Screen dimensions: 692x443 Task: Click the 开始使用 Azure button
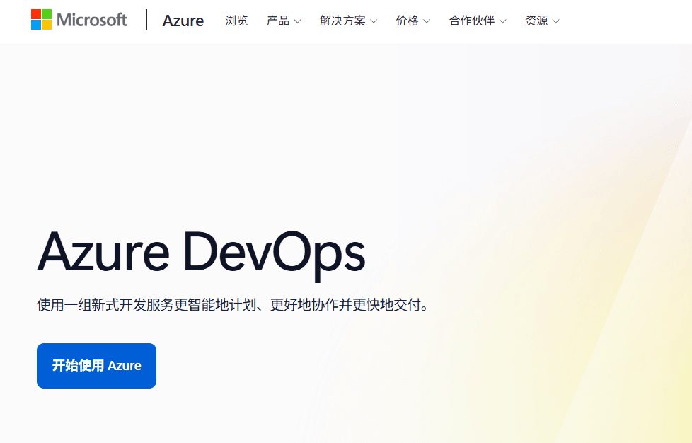click(97, 366)
